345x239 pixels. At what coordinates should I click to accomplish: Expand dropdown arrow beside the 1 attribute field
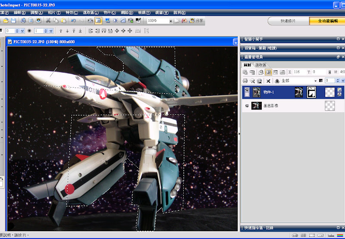pyautogui.click(x=51, y=31)
